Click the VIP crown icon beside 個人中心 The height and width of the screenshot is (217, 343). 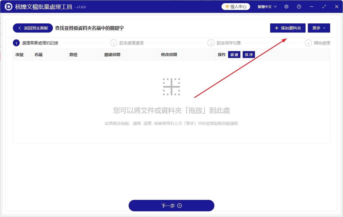click(227, 6)
